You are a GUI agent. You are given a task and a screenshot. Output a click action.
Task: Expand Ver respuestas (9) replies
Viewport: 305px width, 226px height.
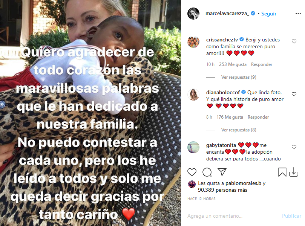click(x=239, y=77)
